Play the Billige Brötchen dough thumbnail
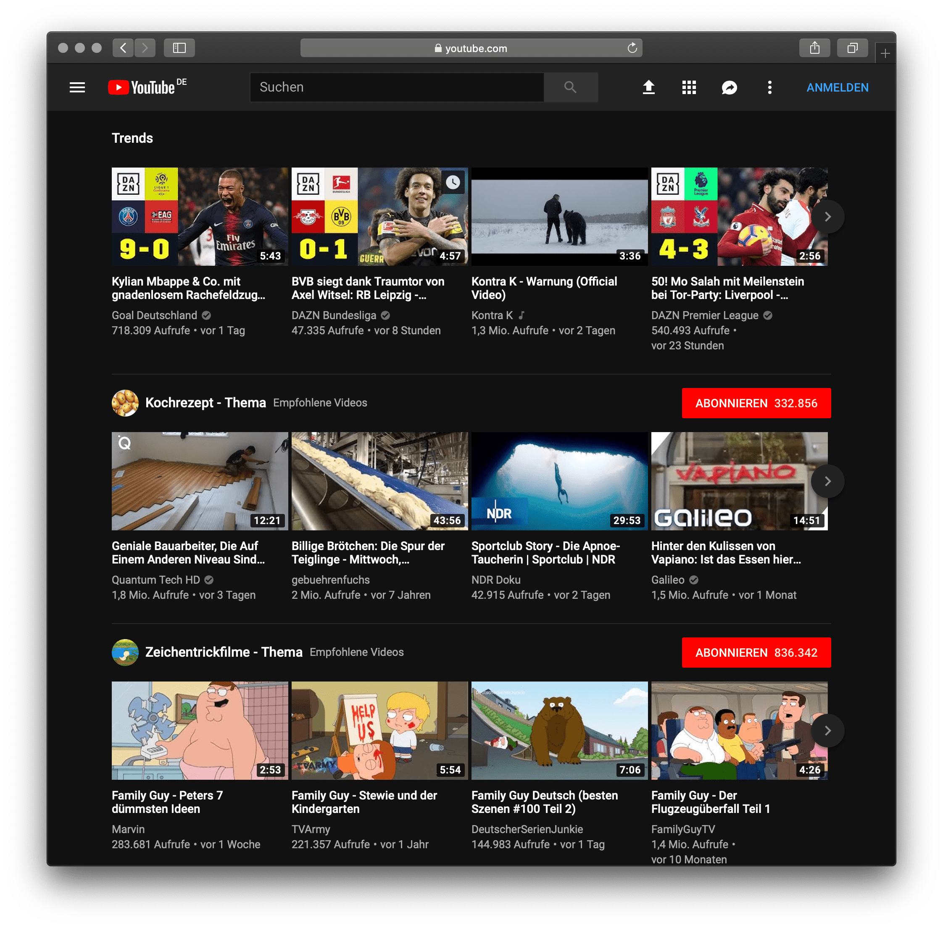The image size is (943, 928). coord(379,481)
